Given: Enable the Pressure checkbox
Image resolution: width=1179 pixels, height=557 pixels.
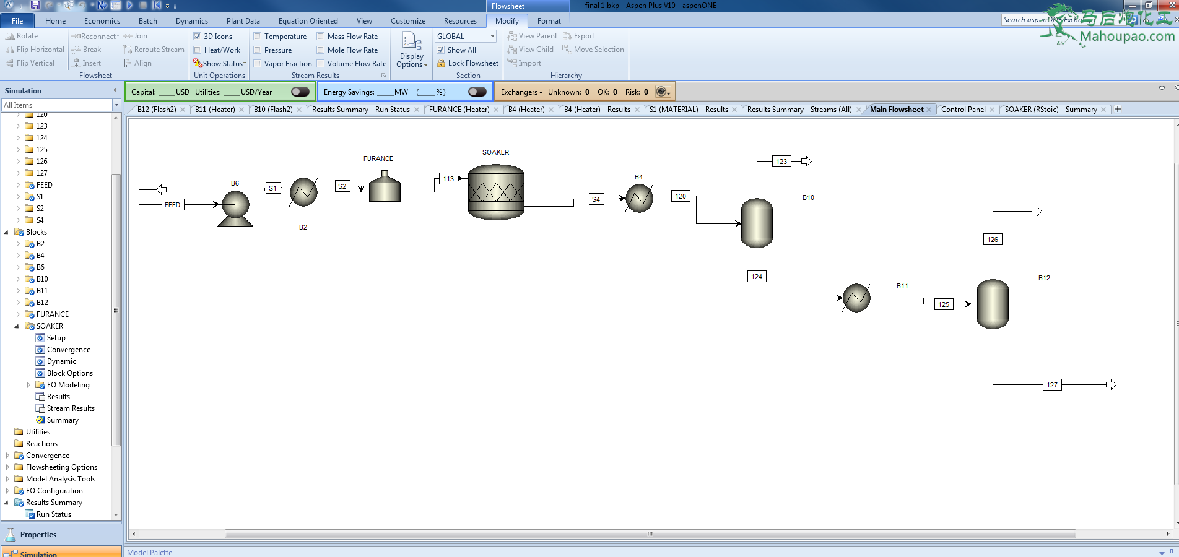Looking at the screenshot, I should click(258, 50).
